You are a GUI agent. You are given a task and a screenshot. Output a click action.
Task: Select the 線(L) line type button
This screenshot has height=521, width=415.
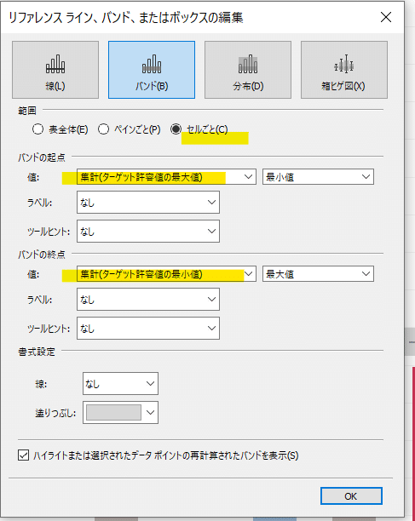pyautogui.click(x=55, y=70)
